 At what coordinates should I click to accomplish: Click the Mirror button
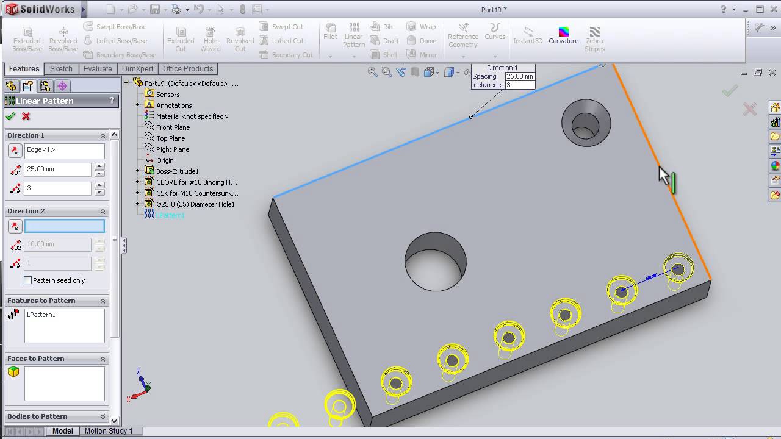click(x=422, y=55)
